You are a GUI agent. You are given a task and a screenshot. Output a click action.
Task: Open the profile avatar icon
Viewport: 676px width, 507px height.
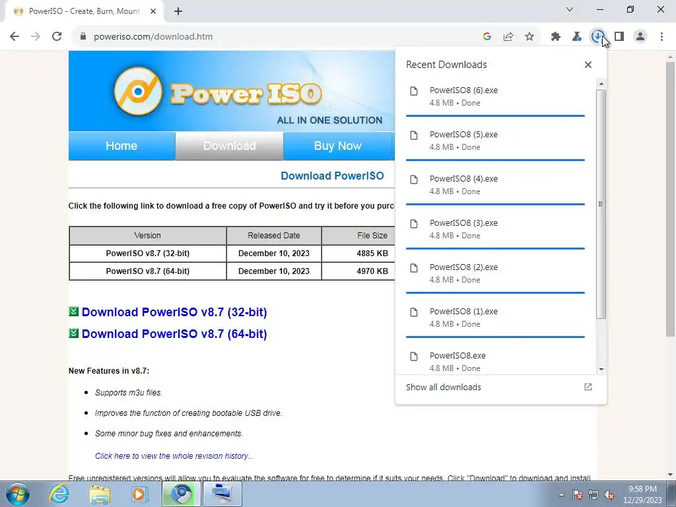point(640,37)
